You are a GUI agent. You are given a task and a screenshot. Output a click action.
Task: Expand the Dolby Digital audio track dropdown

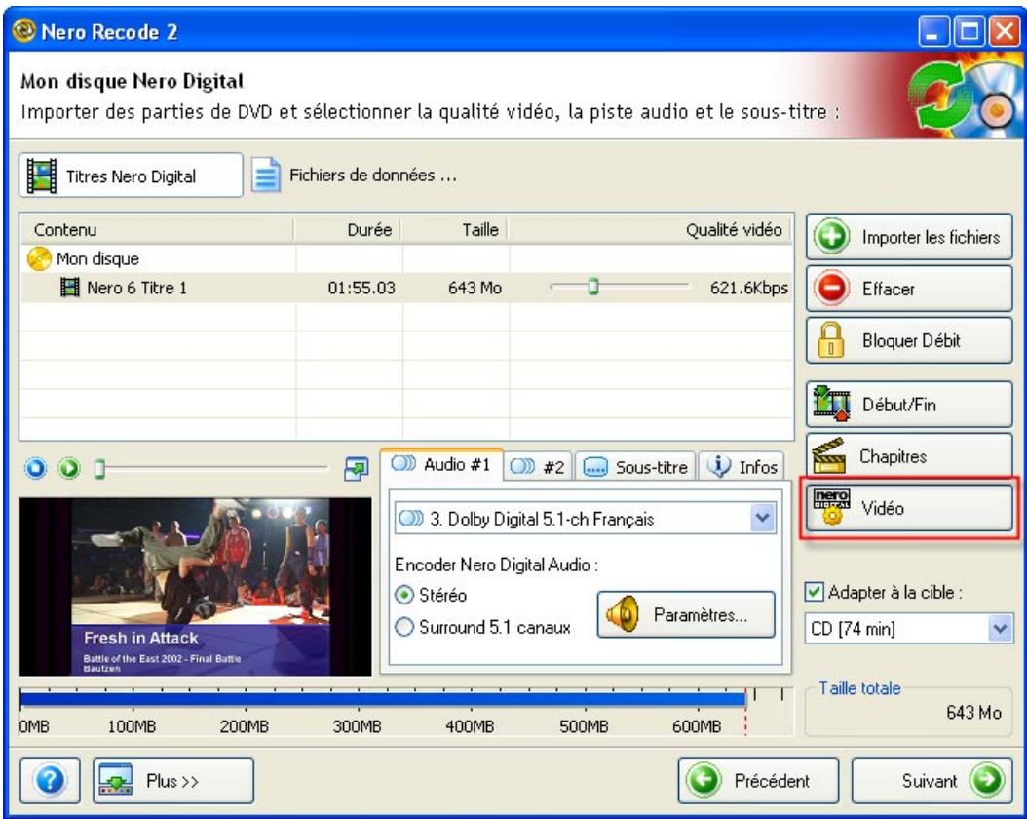point(762,519)
